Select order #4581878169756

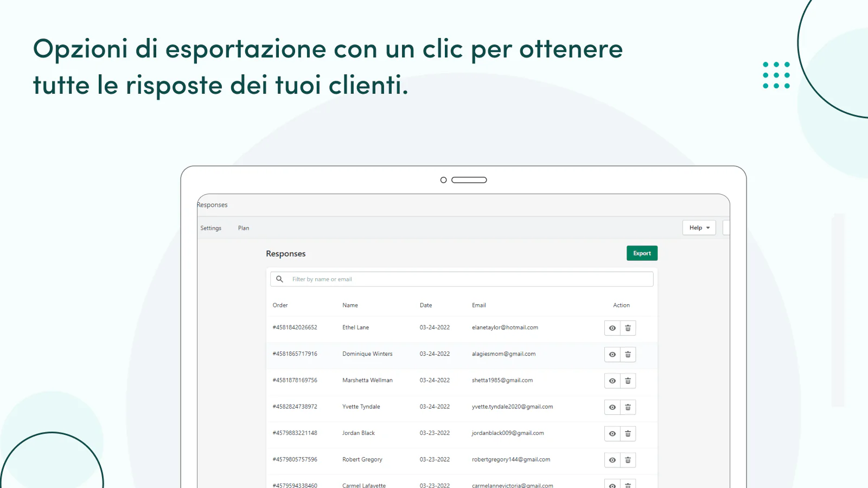tap(295, 381)
